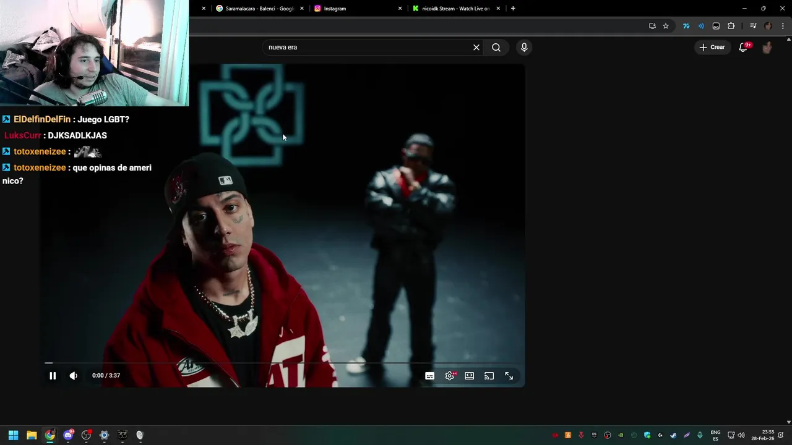Open Discord from the taskbar

68,435
